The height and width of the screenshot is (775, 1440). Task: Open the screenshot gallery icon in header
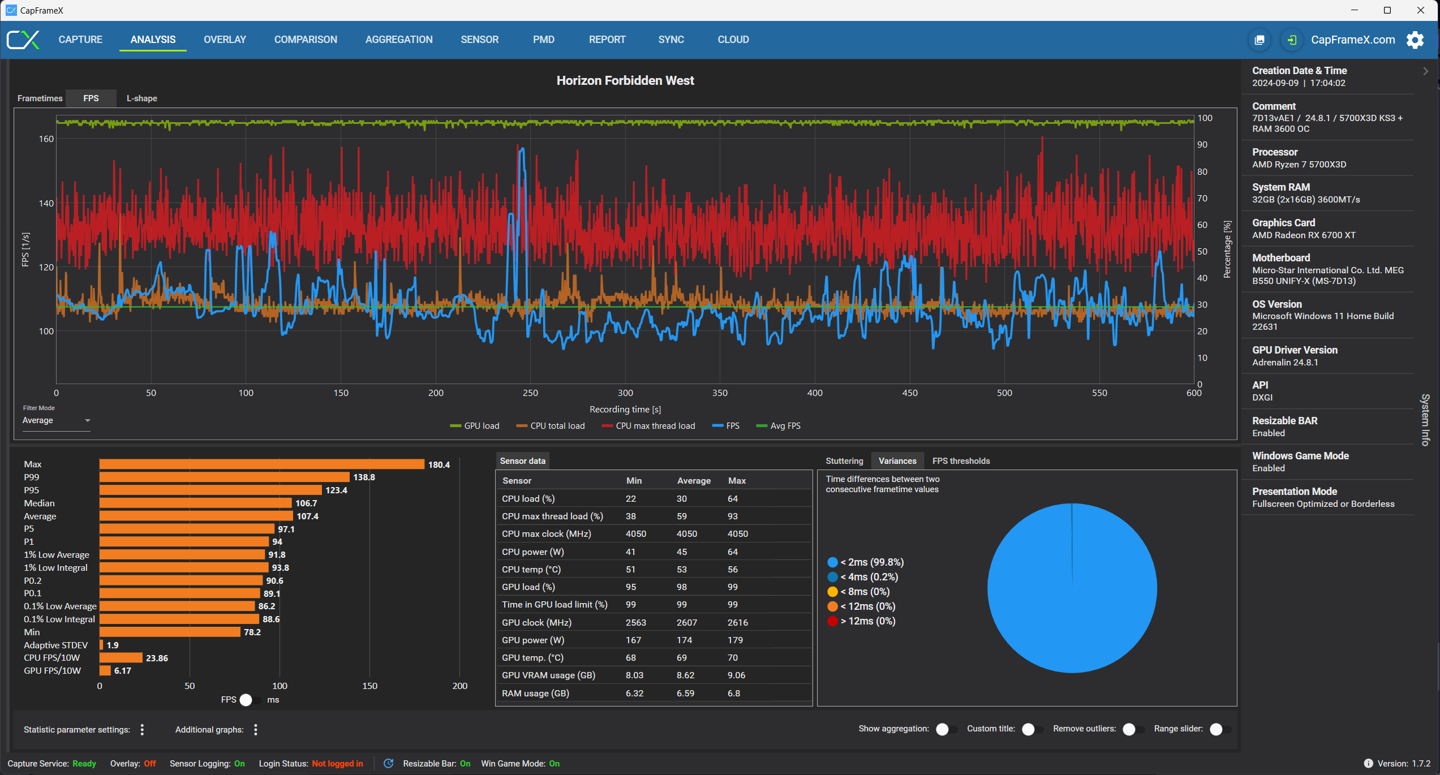click(1260, 40)
